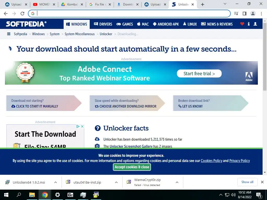Open Settings gear in taskbar
267x200 pixels.
[x=58, y=195]
